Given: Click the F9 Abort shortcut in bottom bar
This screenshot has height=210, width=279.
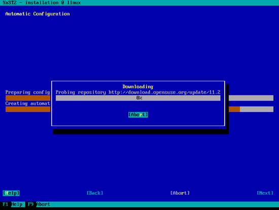Looking at the screenshot, I should click(39, 204).
